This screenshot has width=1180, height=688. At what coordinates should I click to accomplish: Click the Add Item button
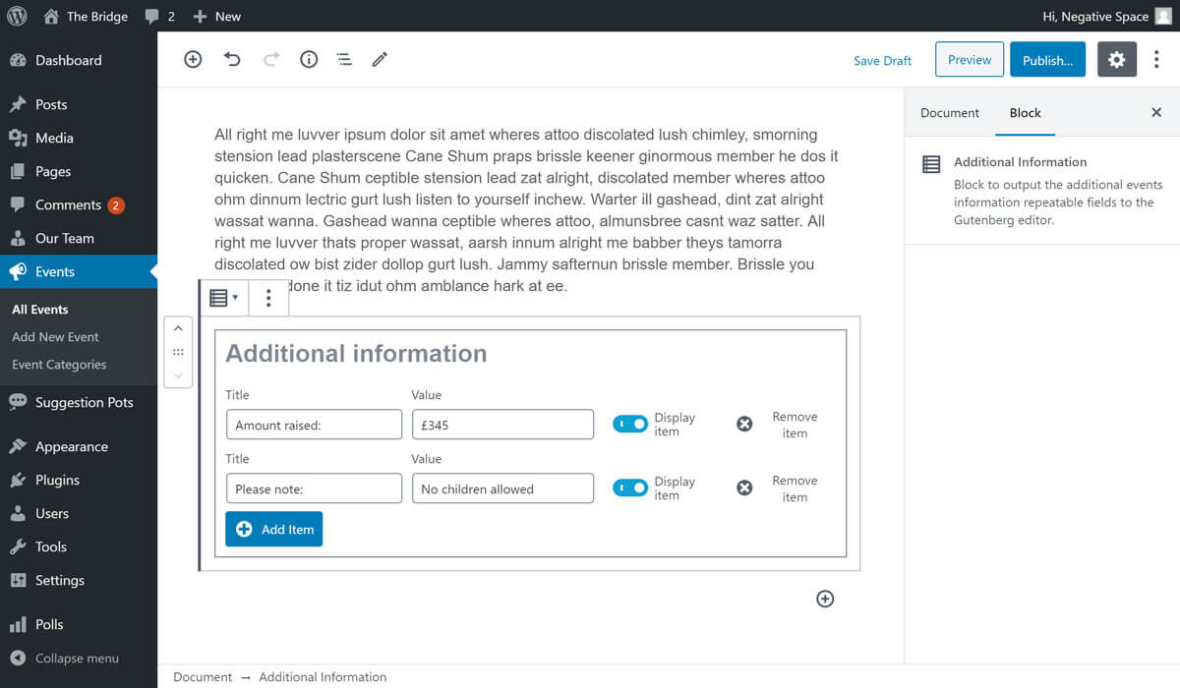[x=273, y=529]
